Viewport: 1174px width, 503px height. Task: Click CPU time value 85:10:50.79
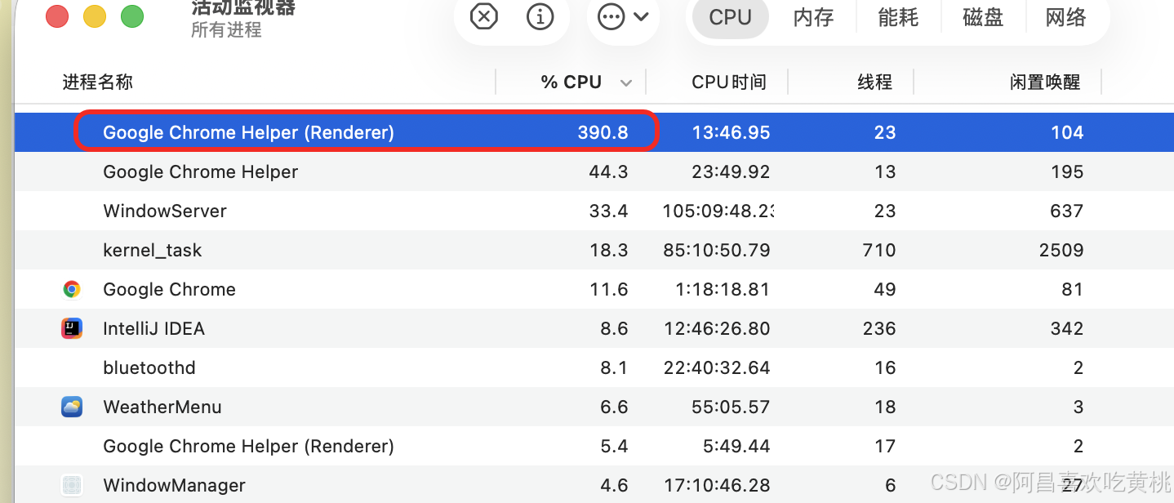[717, 250]
